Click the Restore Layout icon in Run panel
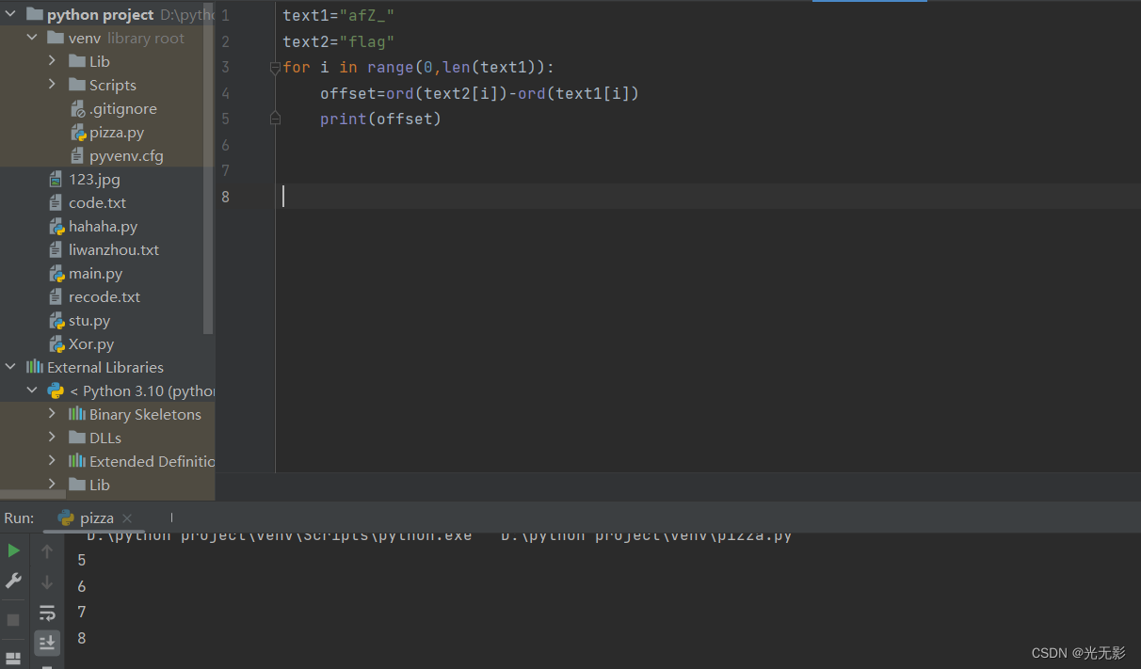This screenshot has height=669, width=1141. [13, 660]
